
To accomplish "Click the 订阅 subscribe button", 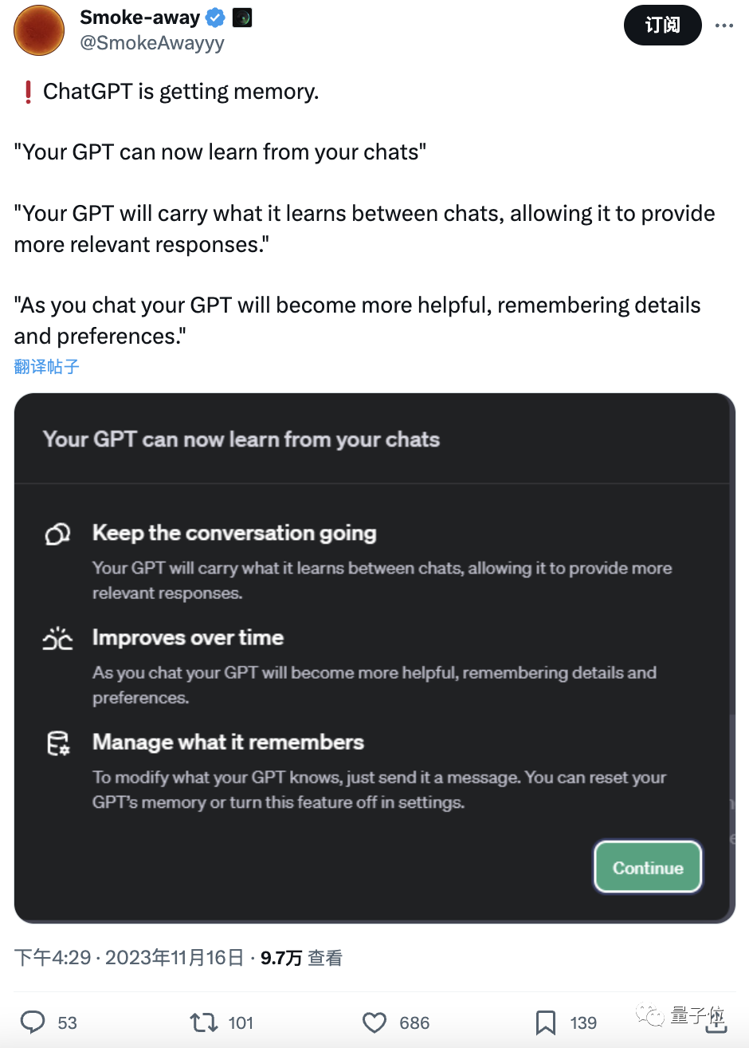I will pos(662,26).
